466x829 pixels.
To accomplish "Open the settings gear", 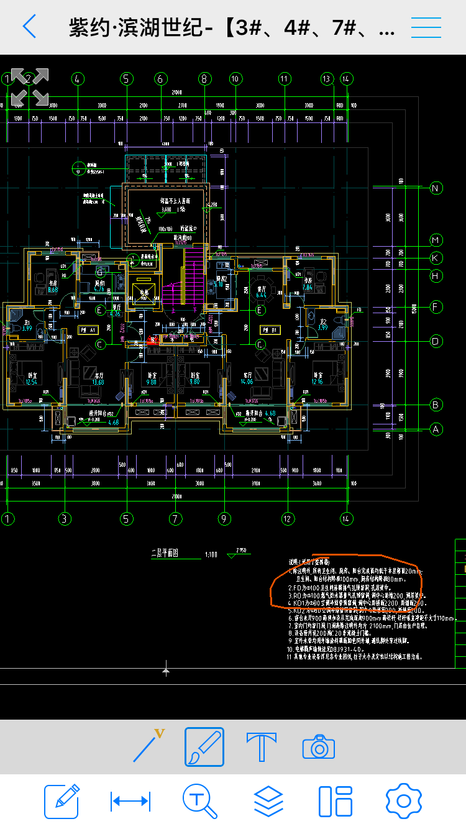I will coord(404,802).
